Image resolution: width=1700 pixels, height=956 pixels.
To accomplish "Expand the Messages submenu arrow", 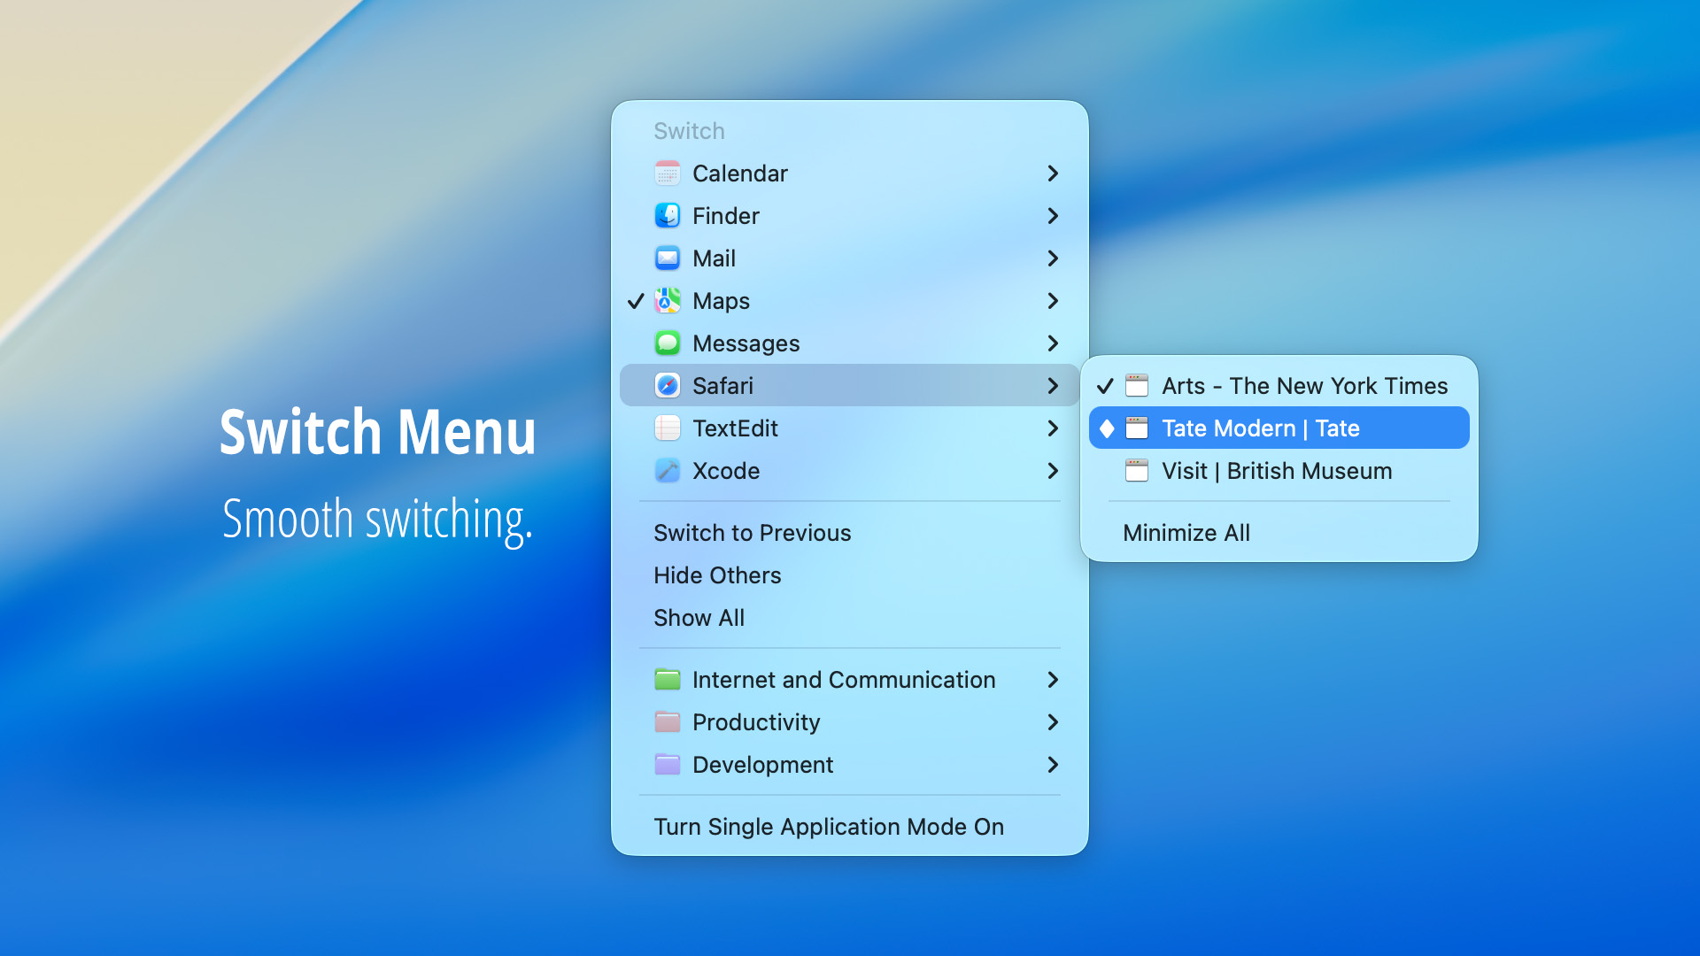I will click(x=1053, y=343).
